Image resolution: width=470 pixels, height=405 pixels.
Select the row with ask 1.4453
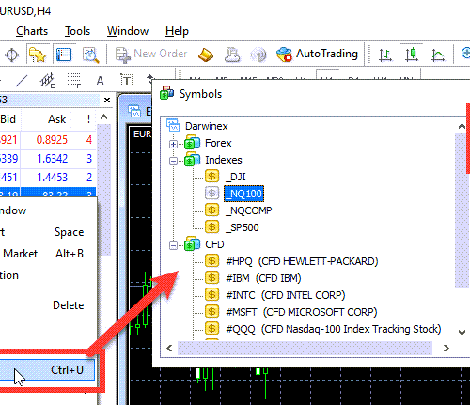point(48,178)
